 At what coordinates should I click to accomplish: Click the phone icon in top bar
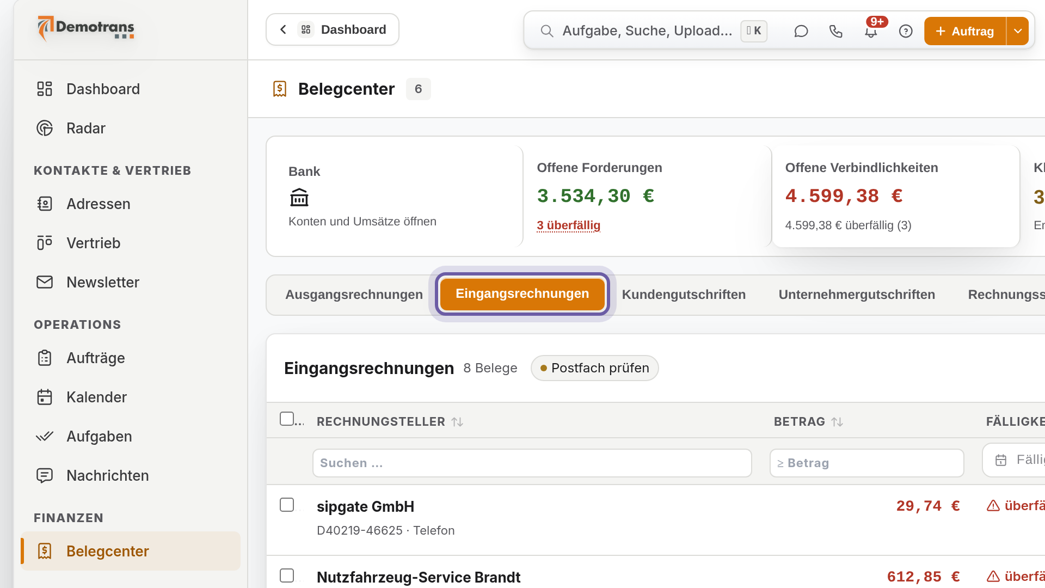click(835, 31)
